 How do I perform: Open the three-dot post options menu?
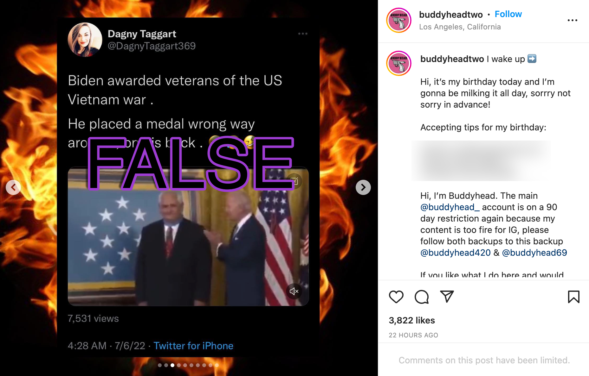572,20
